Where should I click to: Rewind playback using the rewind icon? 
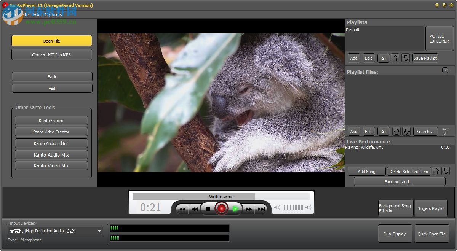coord(195,208)
